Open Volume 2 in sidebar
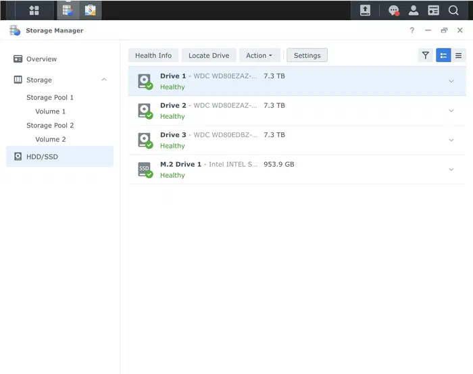Screen dimensions: 473x374 coord(51,139)
